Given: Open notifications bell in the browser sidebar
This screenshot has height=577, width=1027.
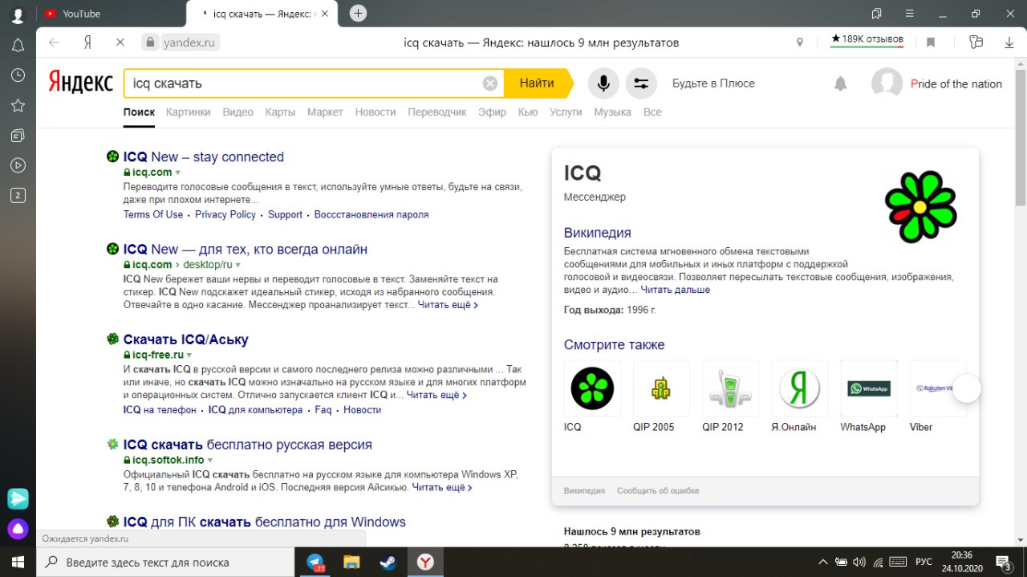Looking at the screenshot, I should pos(18,45).
